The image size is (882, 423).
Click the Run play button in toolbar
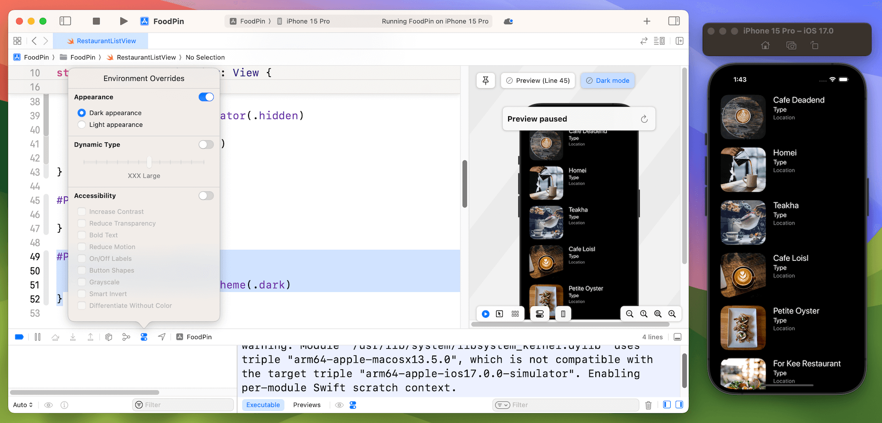point(124,21)
